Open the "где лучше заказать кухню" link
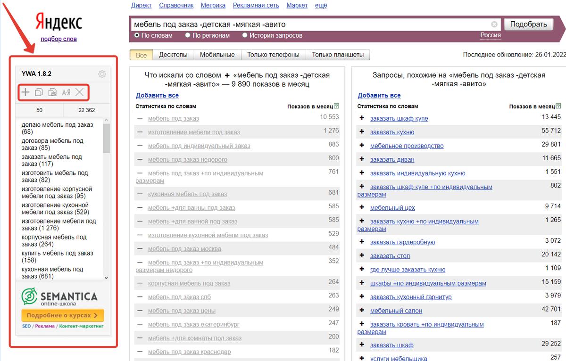The image size is (566, 361). click(408, 270)
